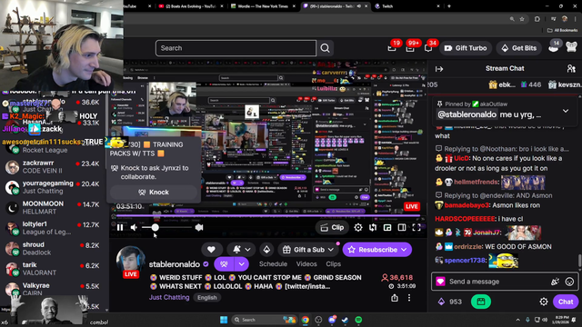
Task: Expand arrow next to stableronaldo knock button
Action: click(x=242, y=264)
